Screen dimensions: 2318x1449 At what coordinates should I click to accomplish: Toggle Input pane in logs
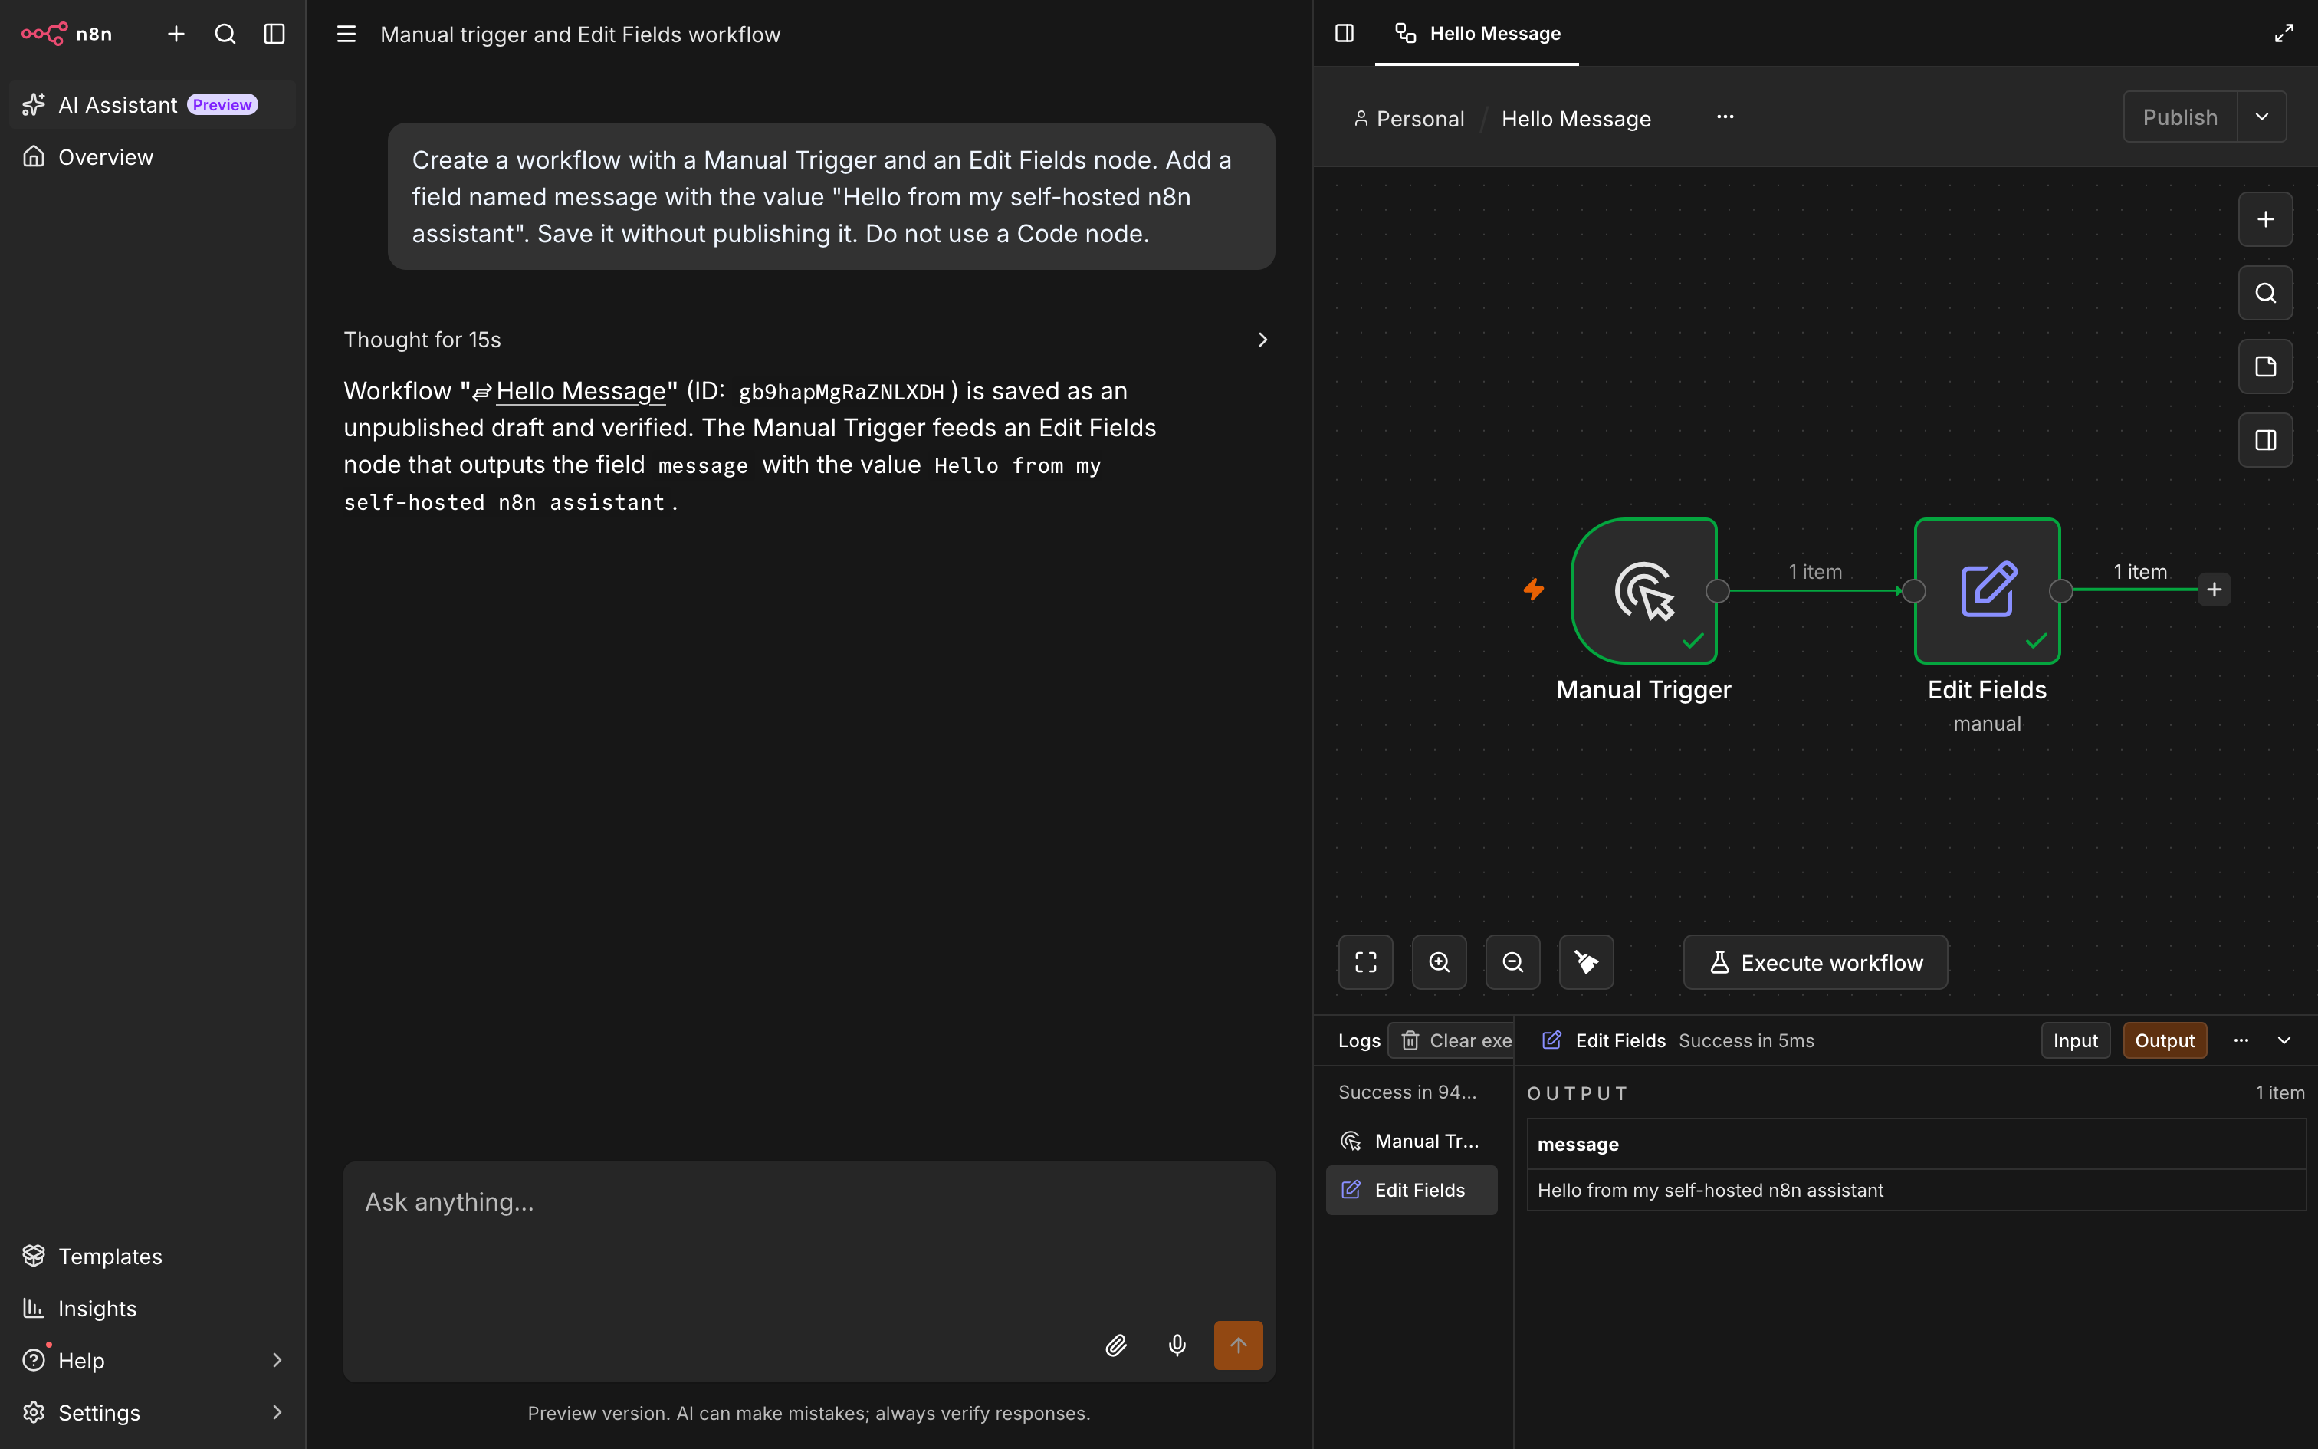(2076, 1041)
